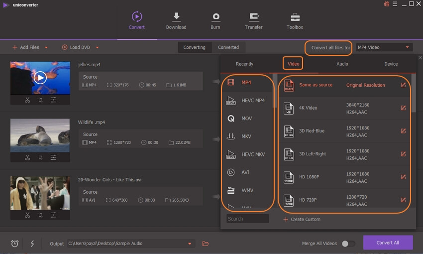Click the gift box icon in title bar

click(387, 4)
